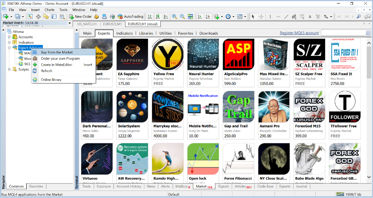Click the New Chart toolbar icon
Image resolution: width=373 pixels, height=198 pixels.
tap(6, 17)
